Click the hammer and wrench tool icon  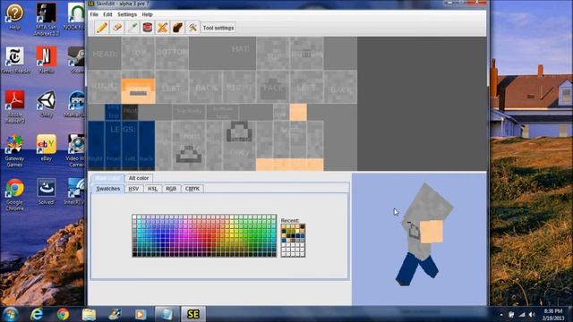(193, 28)
